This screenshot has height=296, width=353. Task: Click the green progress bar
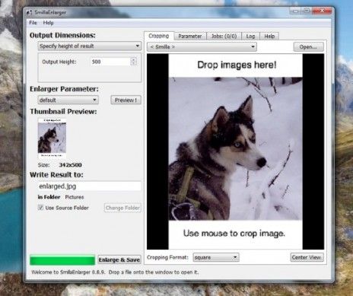click(62, 260)
